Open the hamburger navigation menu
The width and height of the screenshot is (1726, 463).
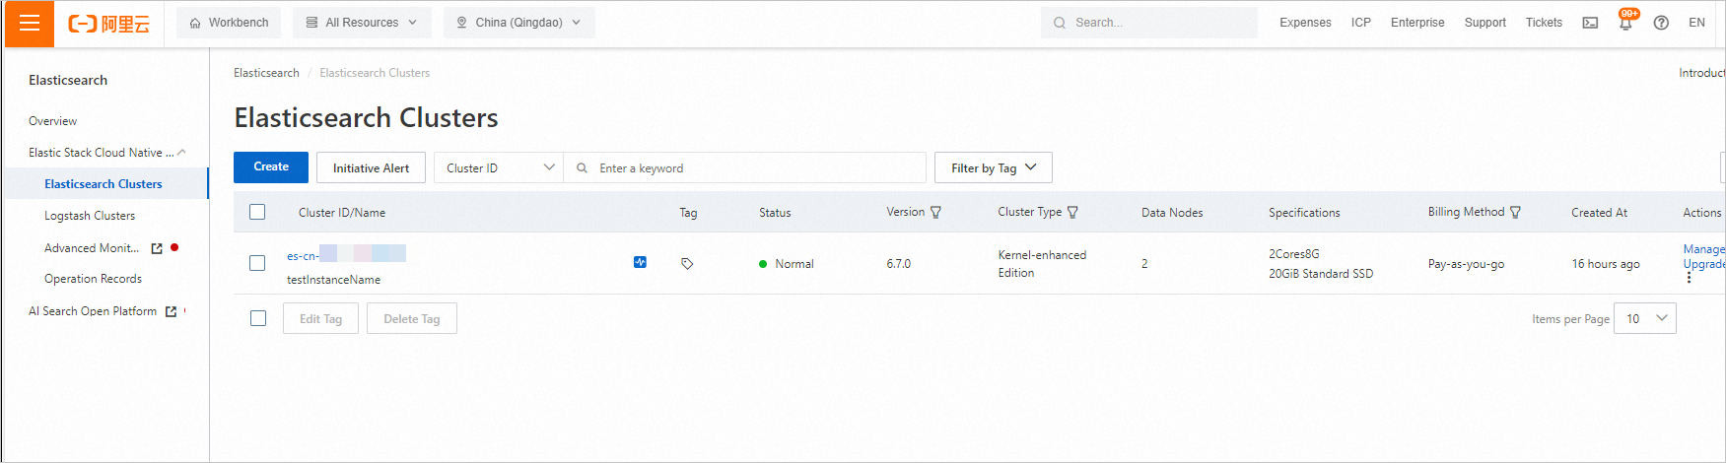coord(30,24)
